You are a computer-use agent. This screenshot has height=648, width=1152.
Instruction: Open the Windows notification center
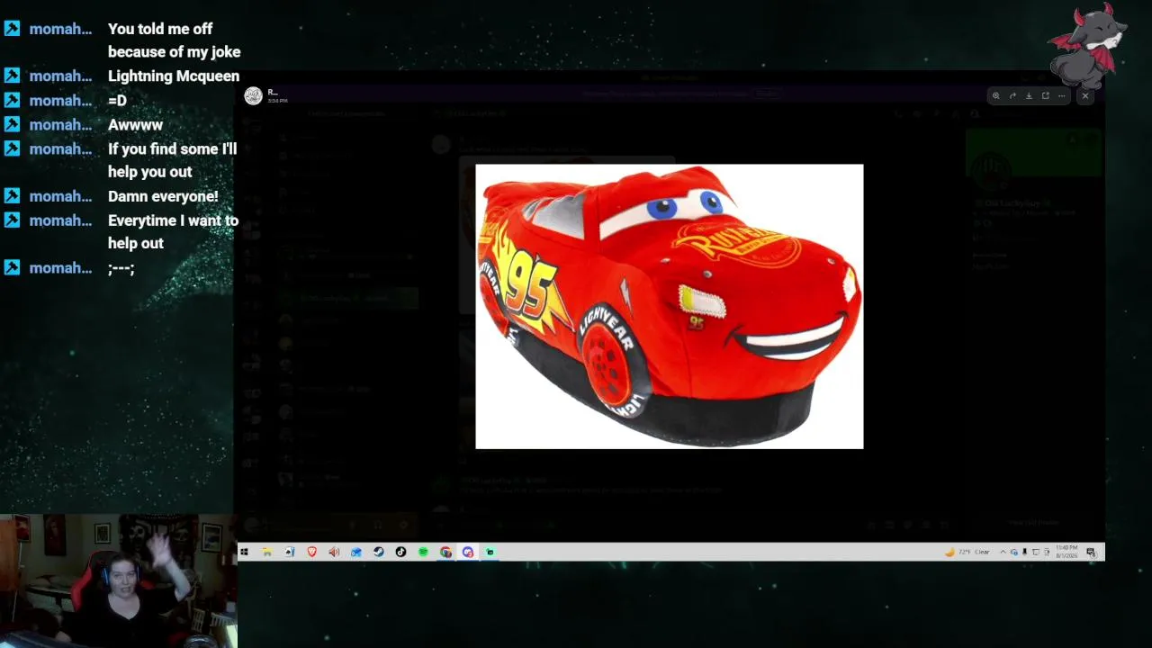1091,552
